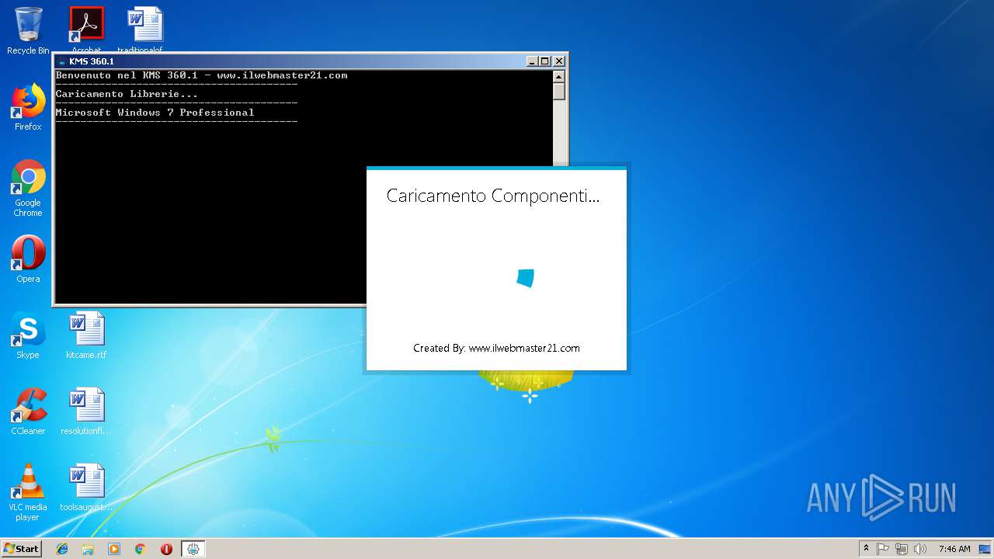This screenshot has height=559, width=994.
Task: Open the Recycle Bin desktop icon
Action: click(28, 30)
